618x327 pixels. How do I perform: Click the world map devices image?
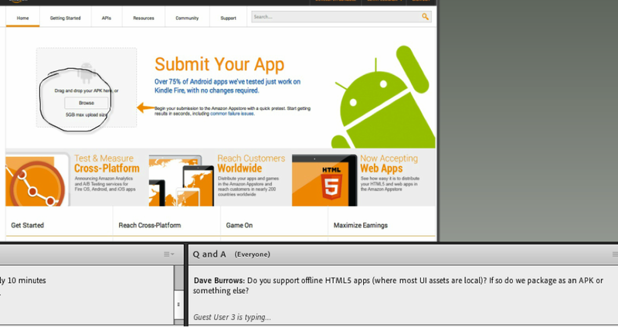182,180
